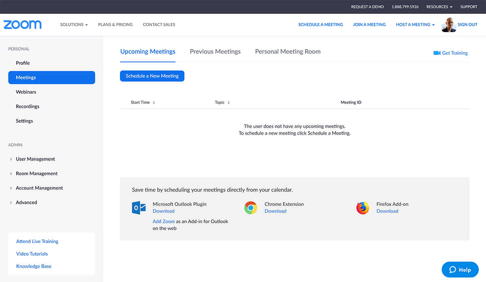Open the Knowledge Base link
The height and width of the screenshot is (282, 486).
pyautogui.click(x=34, y=266)
